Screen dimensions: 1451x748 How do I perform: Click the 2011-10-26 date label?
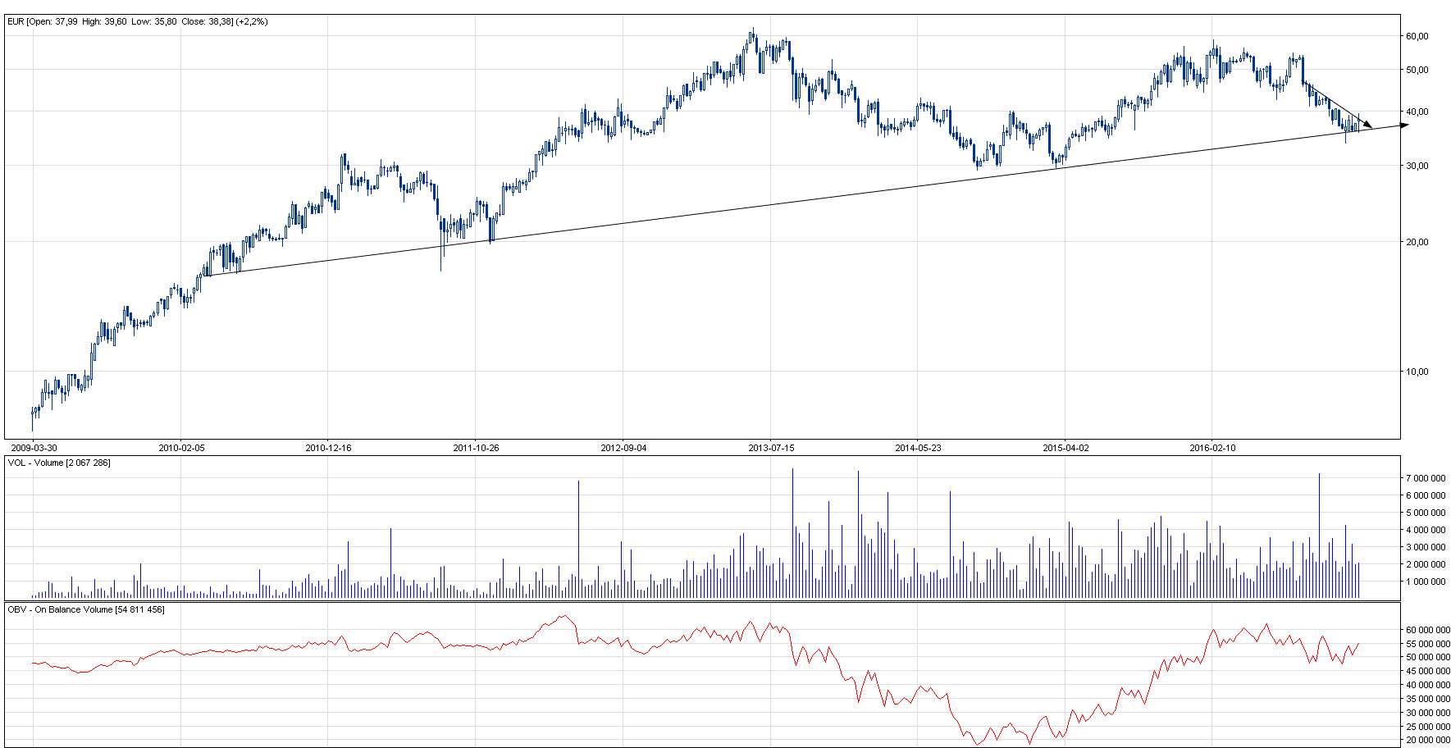point(476,448)
